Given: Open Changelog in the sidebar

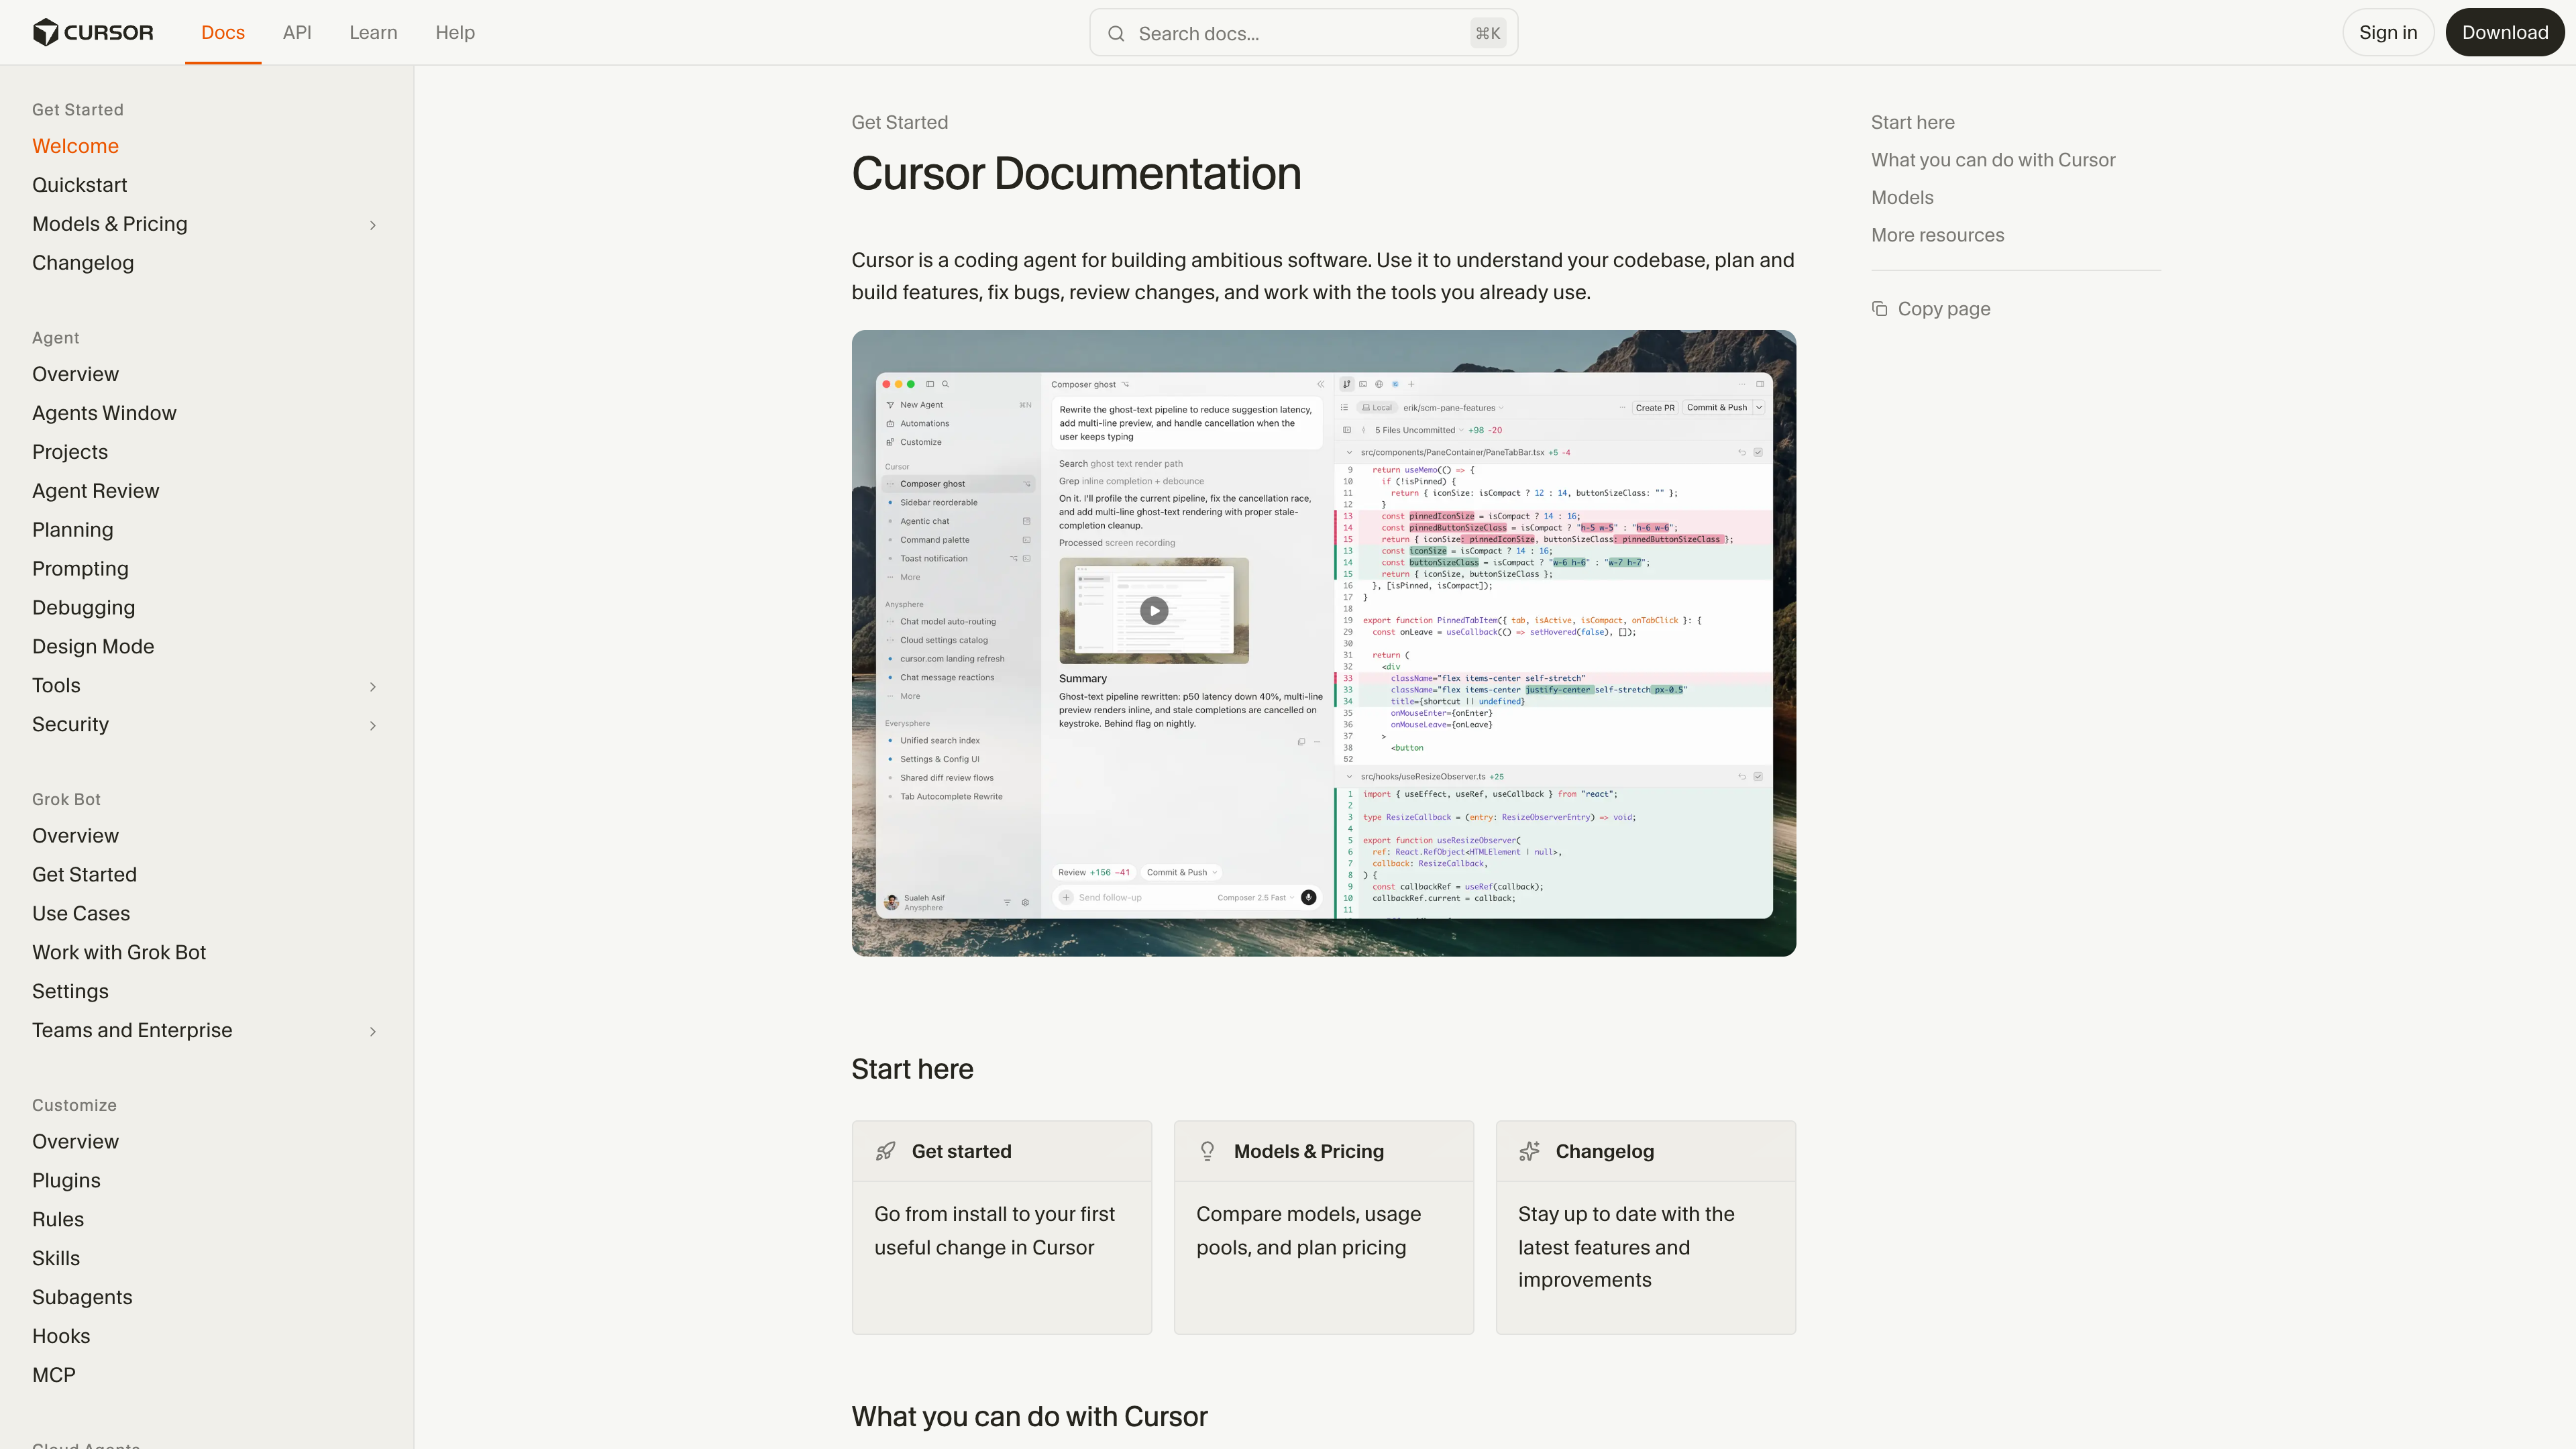Looking at the screenshot, I should tap(83, 263).
